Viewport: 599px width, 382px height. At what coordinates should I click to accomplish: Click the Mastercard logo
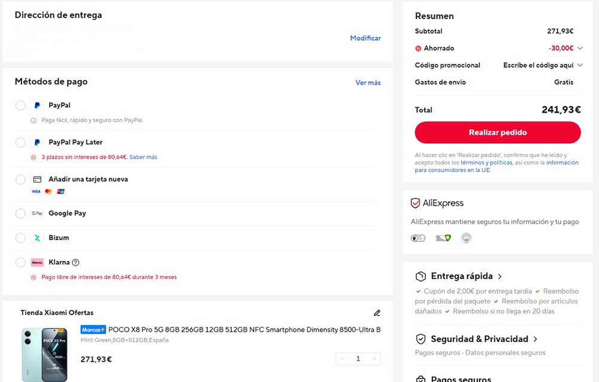tap(48, 192)
